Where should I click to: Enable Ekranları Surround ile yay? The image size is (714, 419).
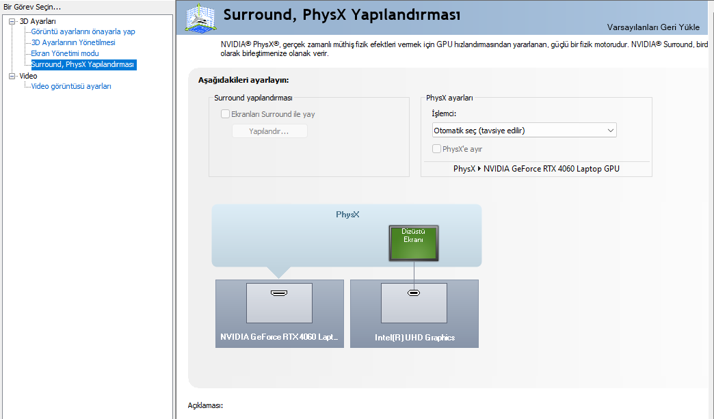(x=225, y=114)
